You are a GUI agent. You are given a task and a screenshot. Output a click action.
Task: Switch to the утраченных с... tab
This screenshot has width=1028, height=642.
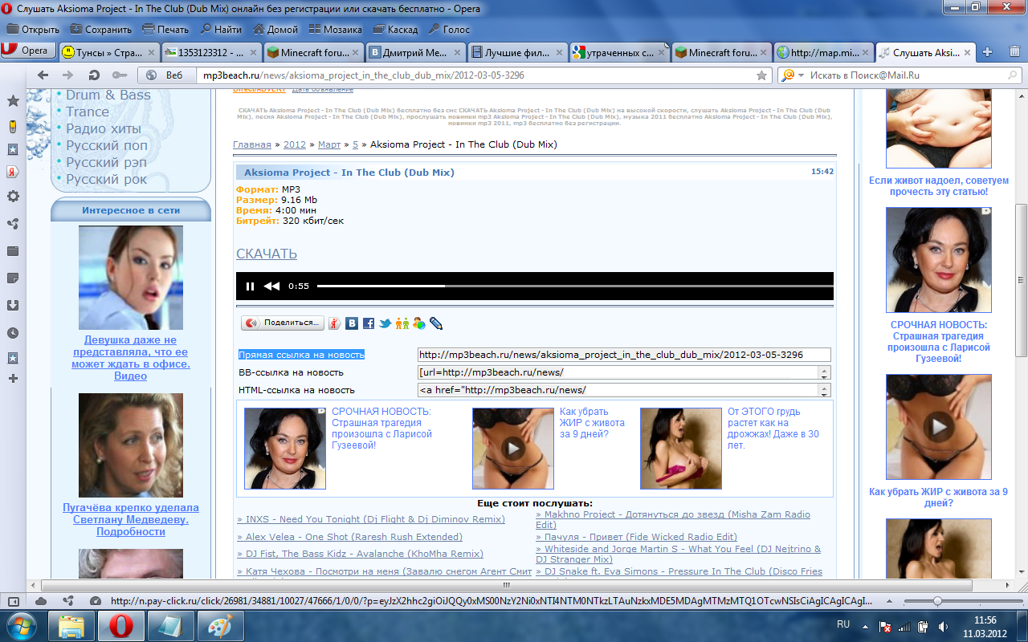618,52
